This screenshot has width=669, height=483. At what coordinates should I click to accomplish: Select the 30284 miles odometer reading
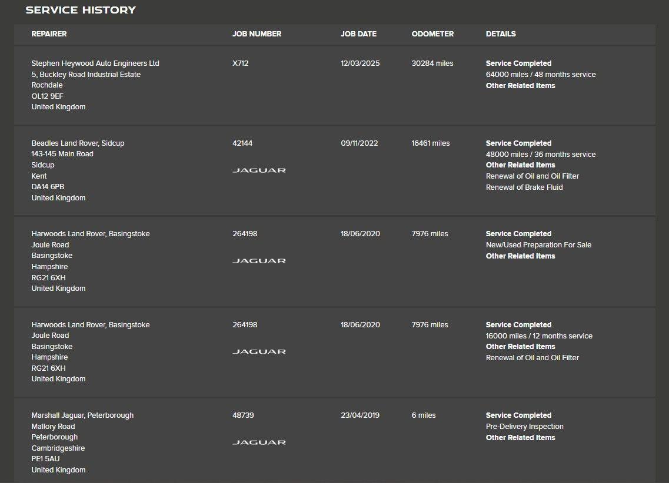(432, 63)
